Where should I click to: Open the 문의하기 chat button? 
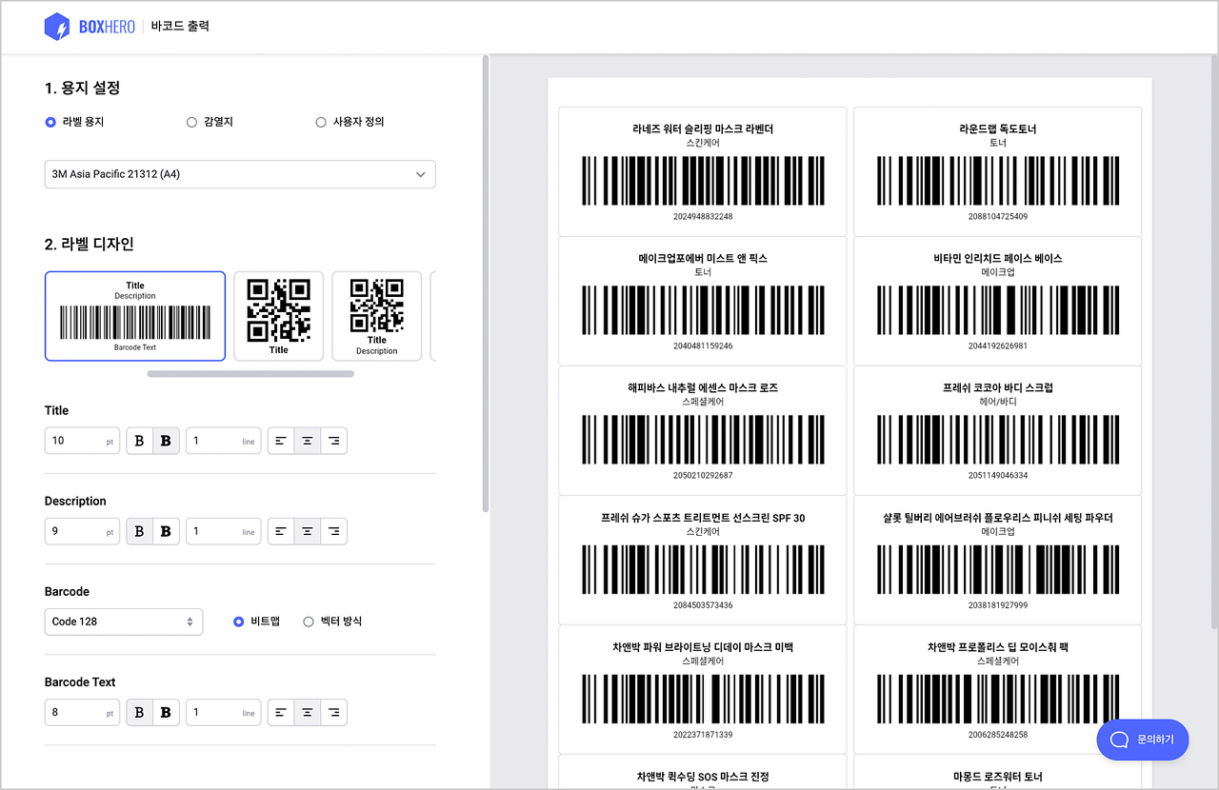(x=1143, y=740)
